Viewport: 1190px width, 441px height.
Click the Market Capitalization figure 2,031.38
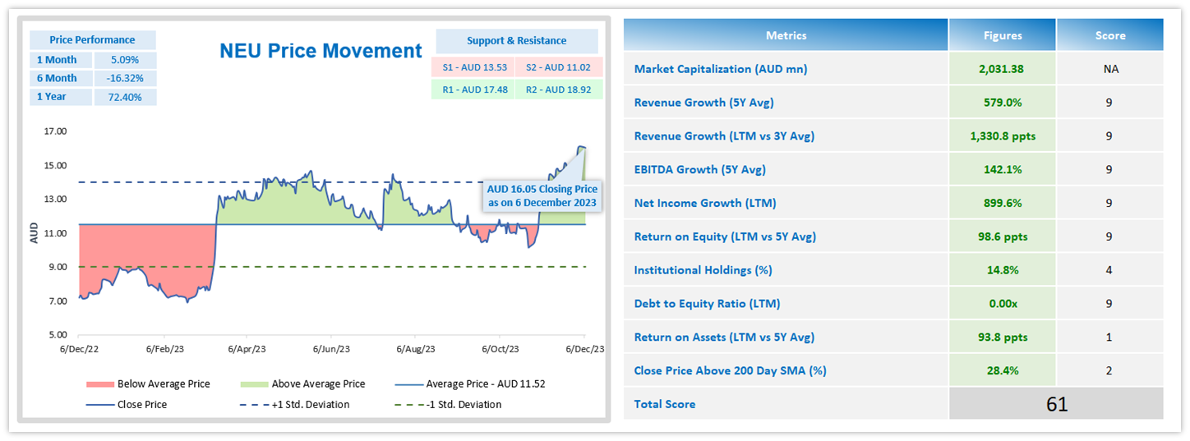coord(1003,69)
